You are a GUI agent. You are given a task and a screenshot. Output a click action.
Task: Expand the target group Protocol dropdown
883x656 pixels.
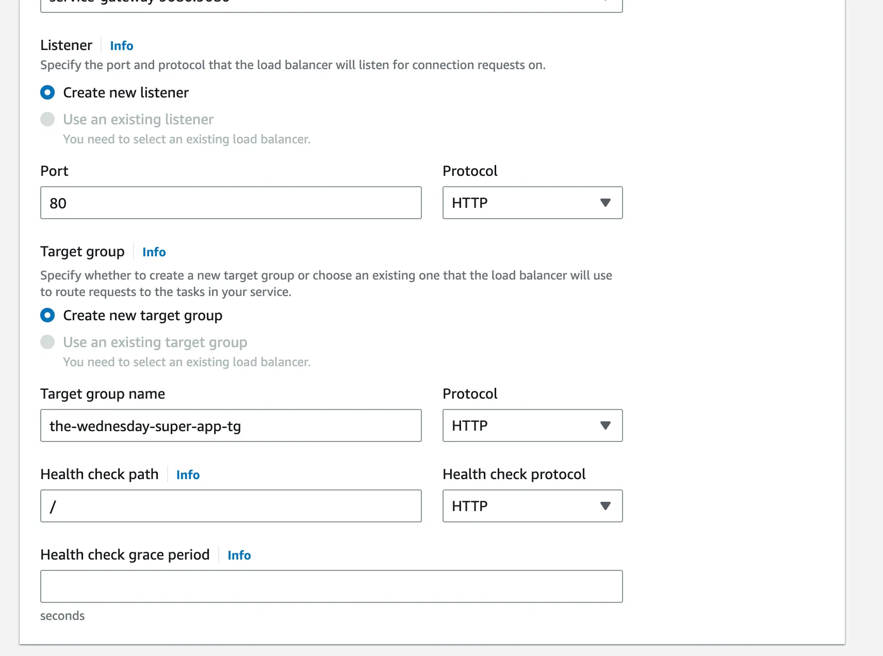coord(532,425)
